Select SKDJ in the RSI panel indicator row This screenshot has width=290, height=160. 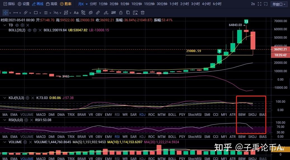tap(252, 137)
